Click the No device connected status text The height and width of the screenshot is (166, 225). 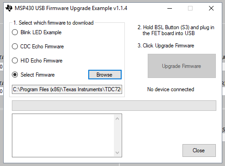171,89
